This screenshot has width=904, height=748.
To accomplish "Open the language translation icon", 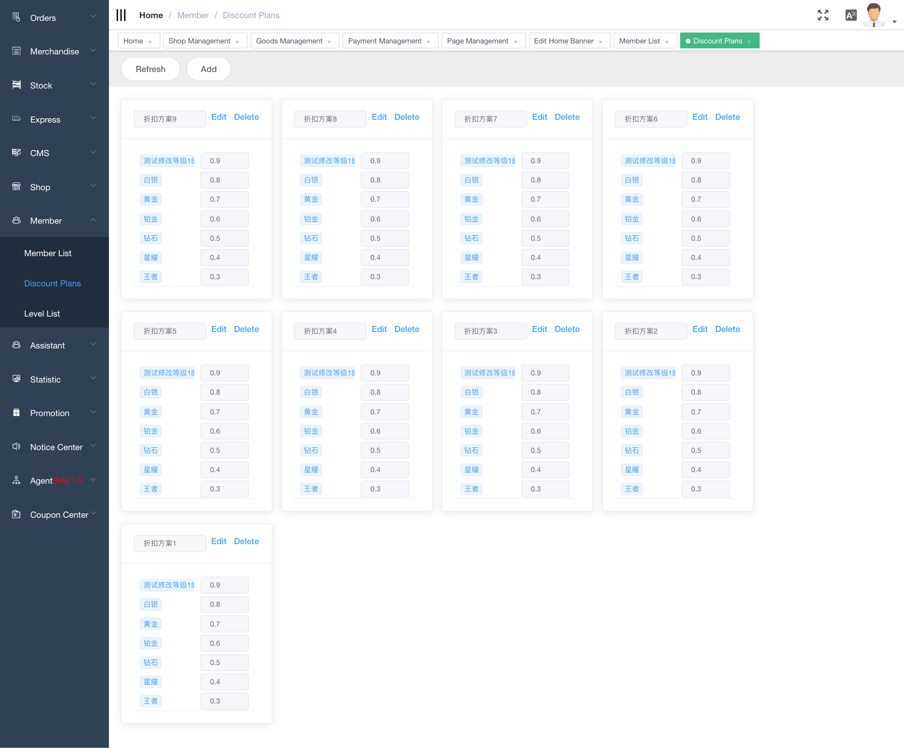I will click(851, 15).
